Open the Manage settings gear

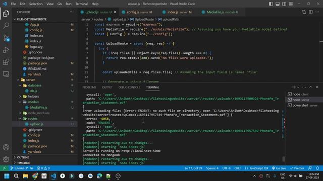tap(6, 159)
